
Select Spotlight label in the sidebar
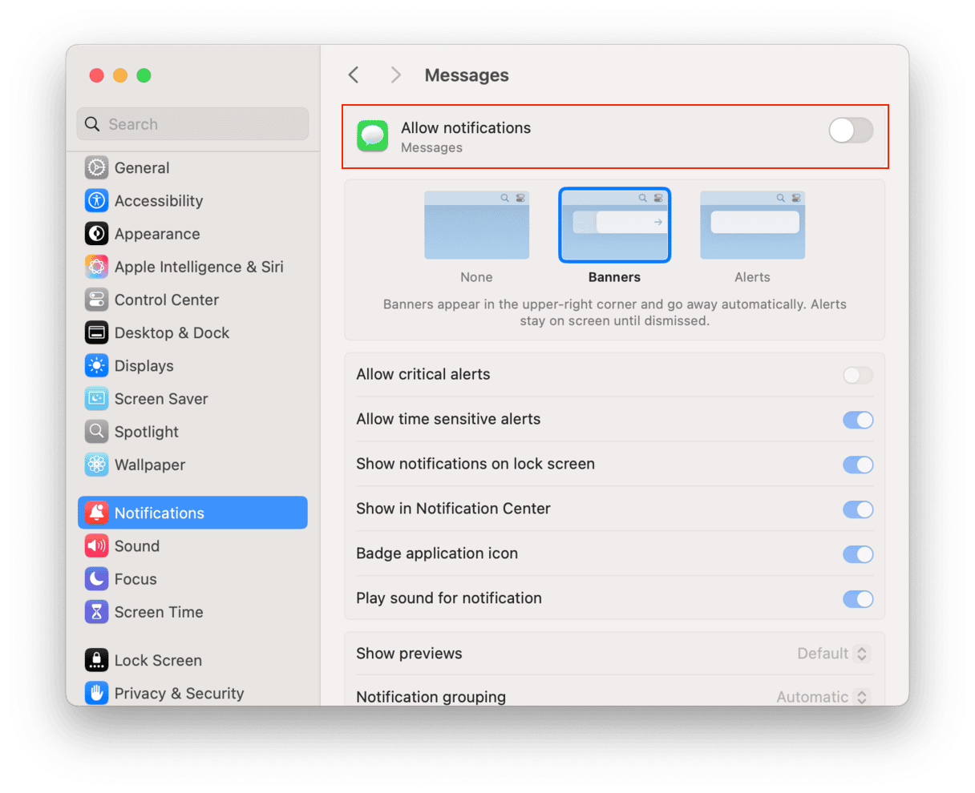(147, 432)
